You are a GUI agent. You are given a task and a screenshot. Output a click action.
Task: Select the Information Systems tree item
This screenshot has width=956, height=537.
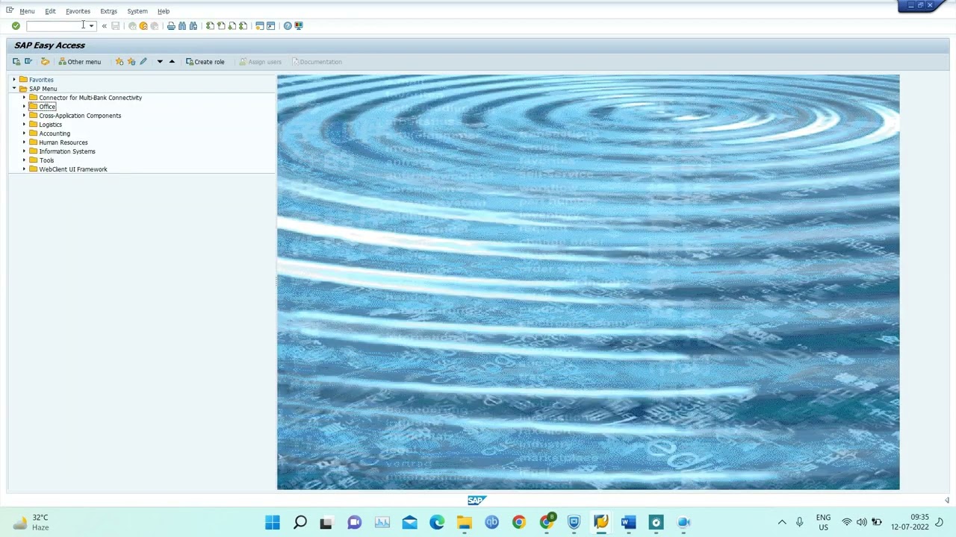click(67, 151)
